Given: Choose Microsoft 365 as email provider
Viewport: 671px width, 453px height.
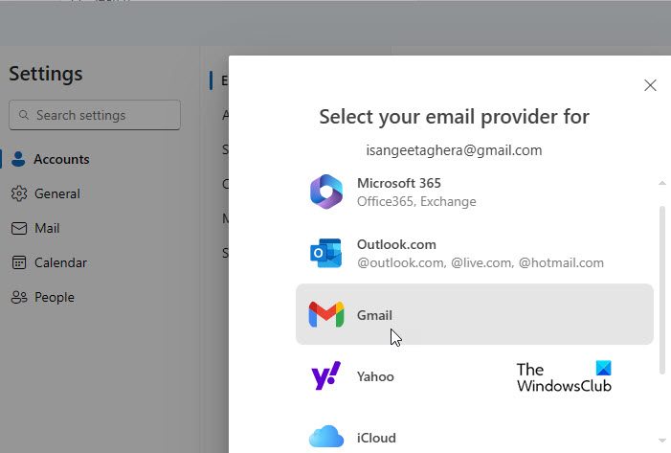Looking at the screenshot, I should point(475,192).
